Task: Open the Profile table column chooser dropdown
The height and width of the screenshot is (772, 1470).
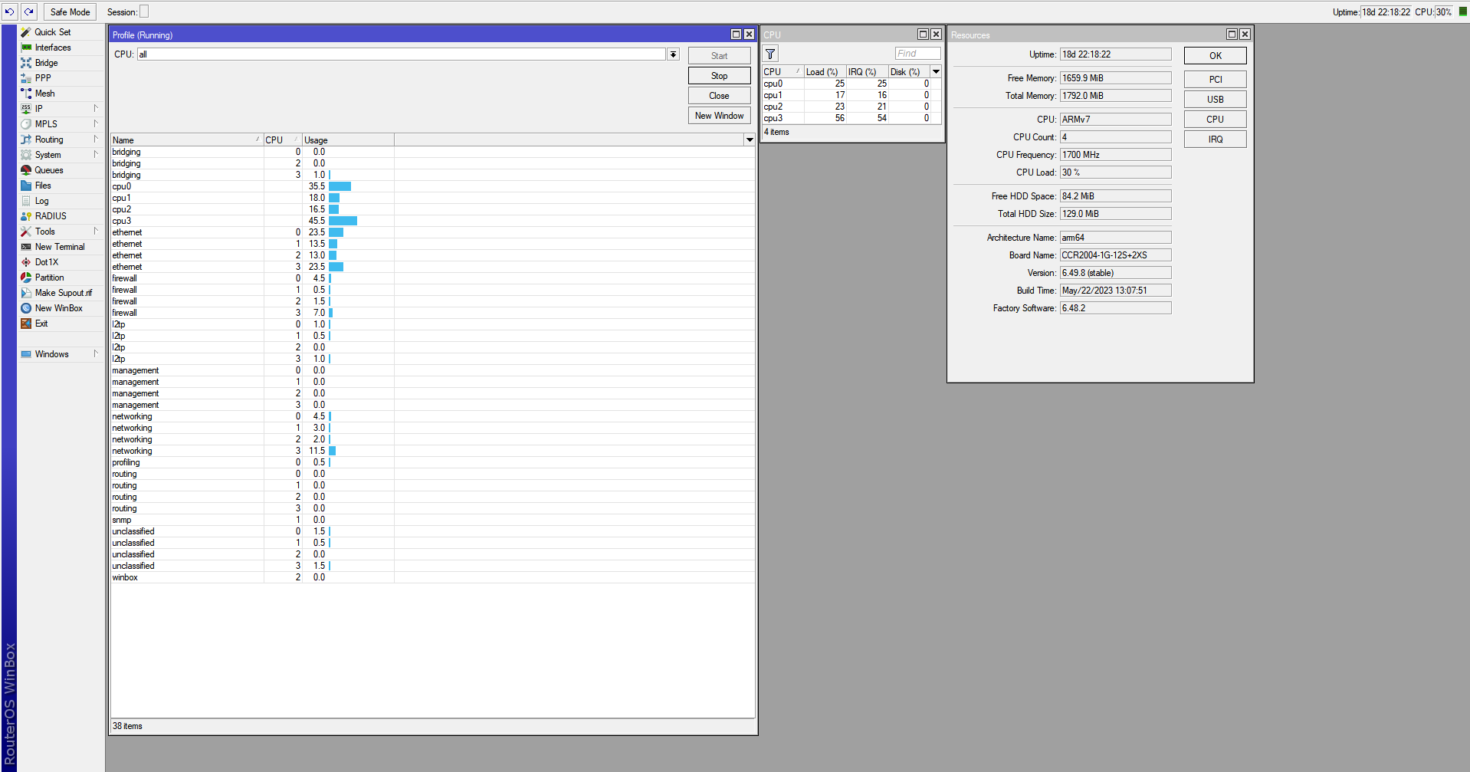Action: pyautogui.click(x=749, y=140)
